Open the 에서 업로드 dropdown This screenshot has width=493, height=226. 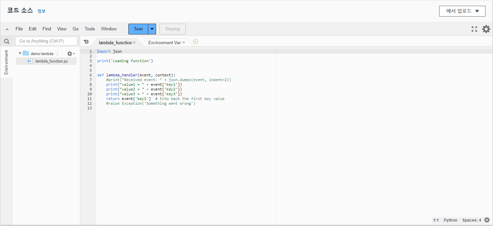tap(463, 11)
